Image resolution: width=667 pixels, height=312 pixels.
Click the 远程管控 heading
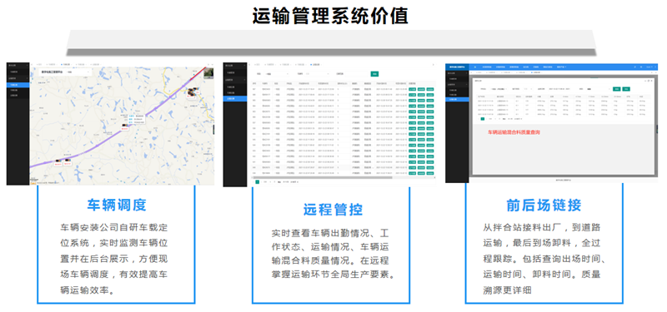[333, 210]
